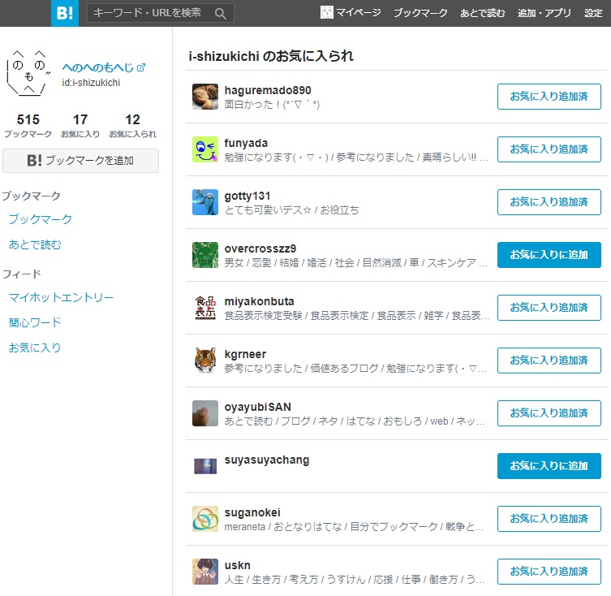Click the id:i-shizukichi text

[91, 83]
